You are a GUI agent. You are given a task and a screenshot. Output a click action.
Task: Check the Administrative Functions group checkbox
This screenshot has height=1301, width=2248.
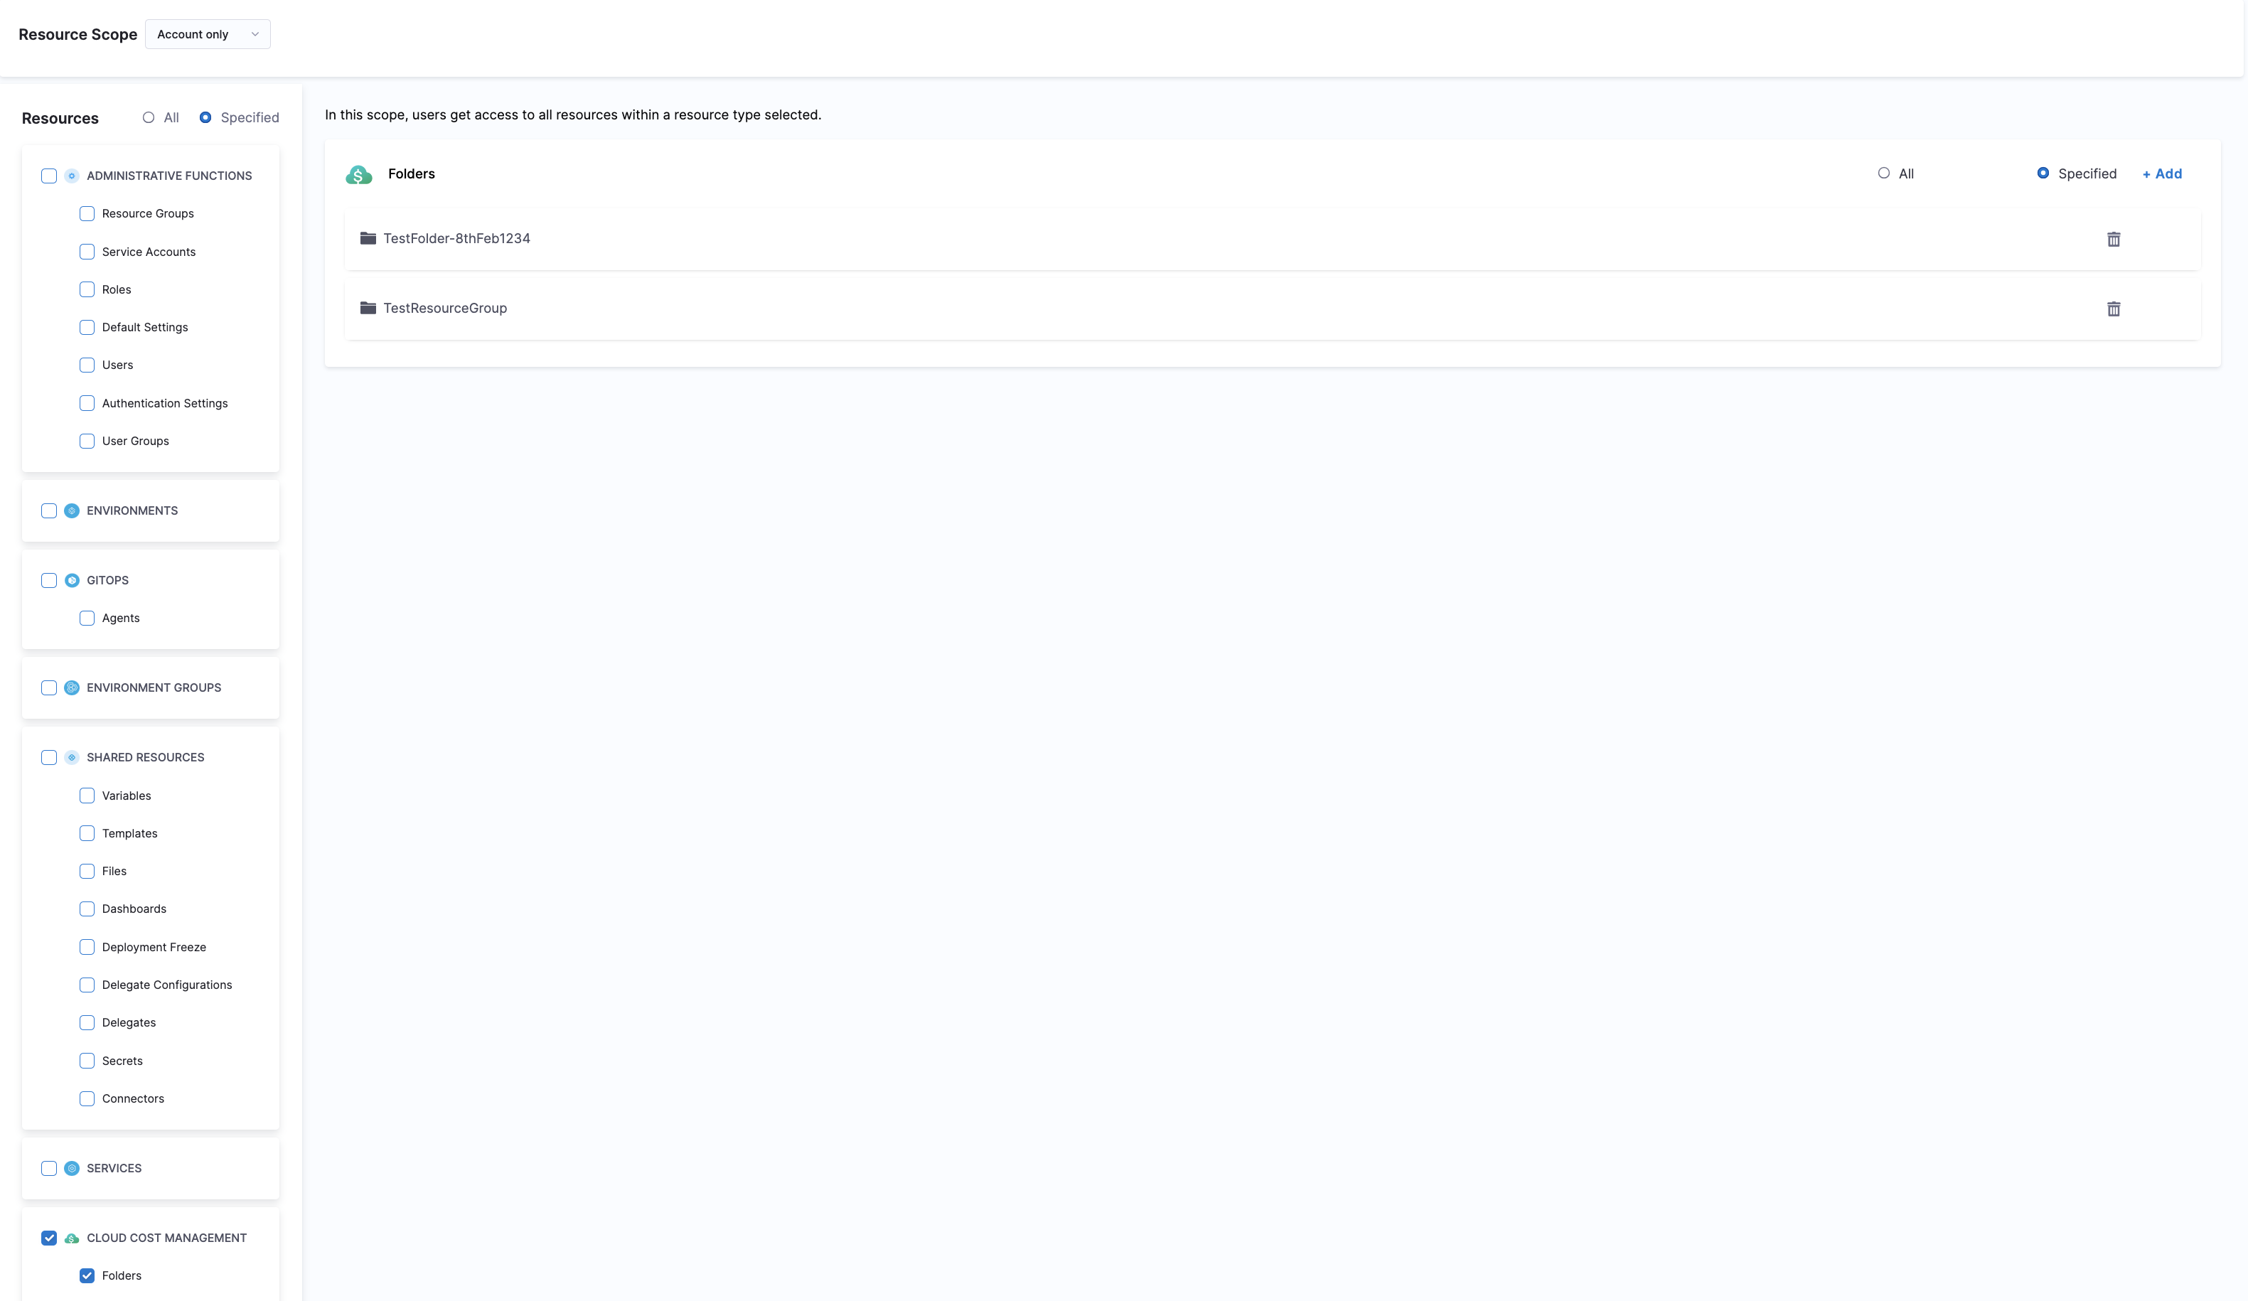49,176
